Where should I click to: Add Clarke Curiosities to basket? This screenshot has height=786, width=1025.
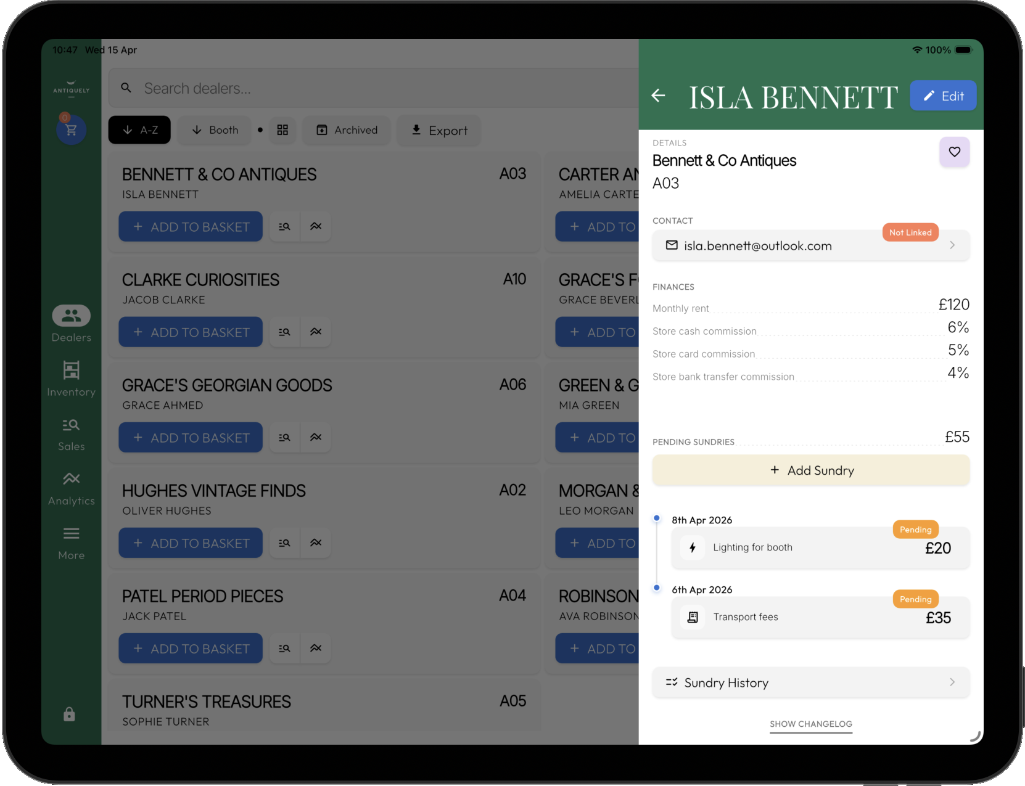[191, 332]
